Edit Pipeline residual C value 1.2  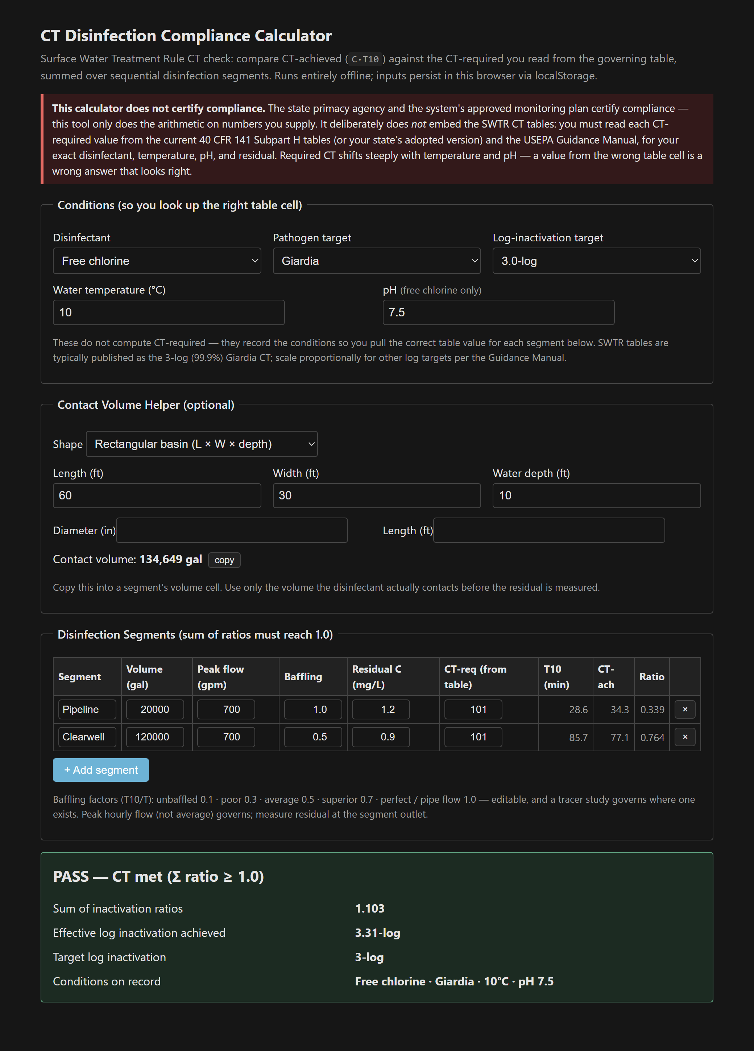tap(381, 710)
